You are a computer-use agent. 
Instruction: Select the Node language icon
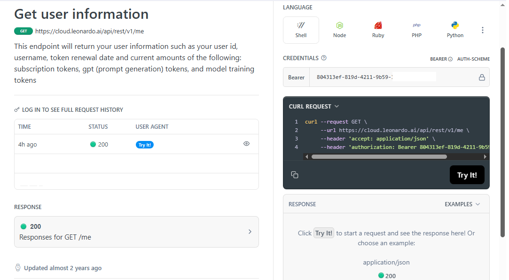click(339, 30)
